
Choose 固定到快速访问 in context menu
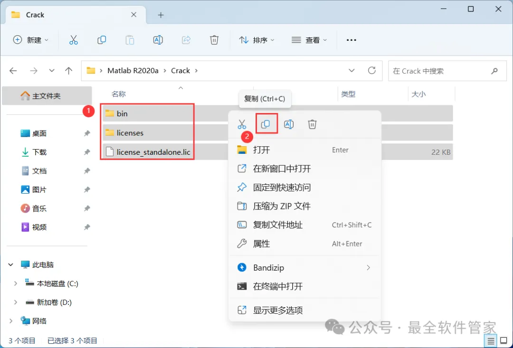[305, 188]
